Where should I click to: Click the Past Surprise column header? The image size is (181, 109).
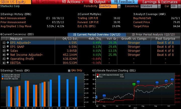tap(165, 39)
